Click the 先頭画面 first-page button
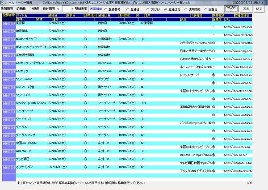The image size is (268, 190). (8, 8)
